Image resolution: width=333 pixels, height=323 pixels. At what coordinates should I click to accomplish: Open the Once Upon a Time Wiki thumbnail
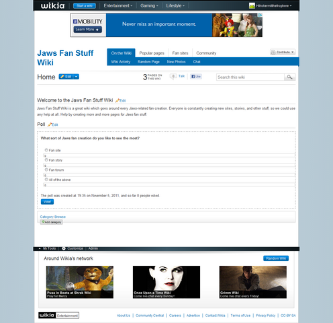click(x=166, y=282)
